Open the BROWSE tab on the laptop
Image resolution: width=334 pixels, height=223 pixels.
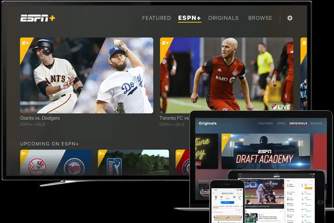pyautogui.click(x=316, y=123)
